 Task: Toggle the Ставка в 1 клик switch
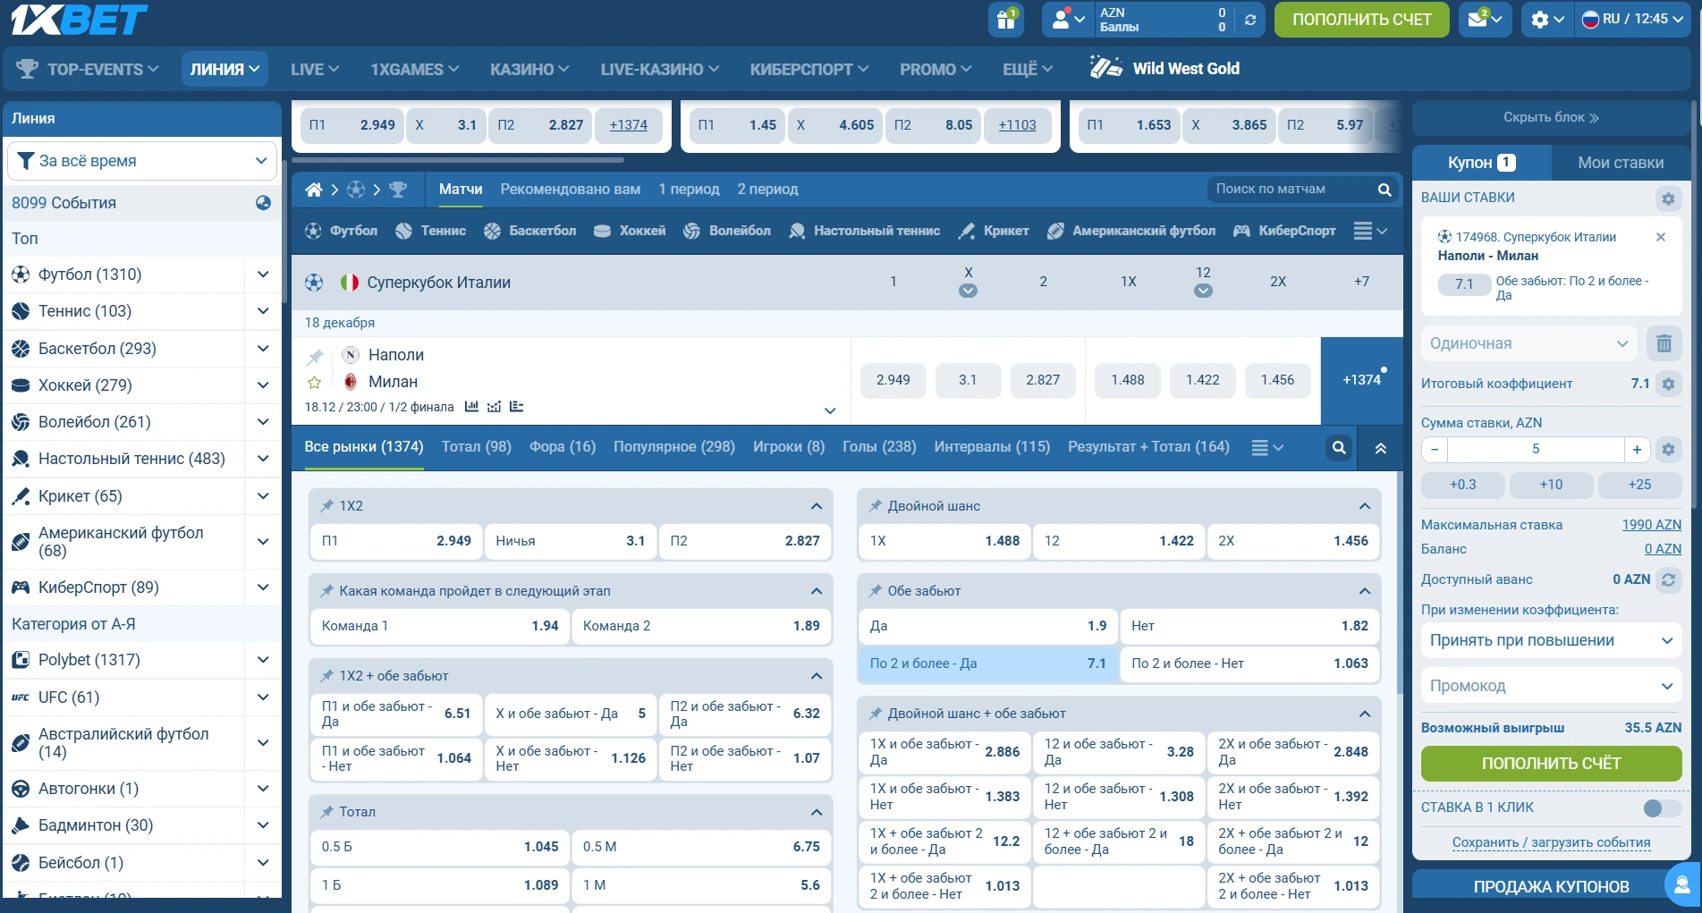point(1661,807)
